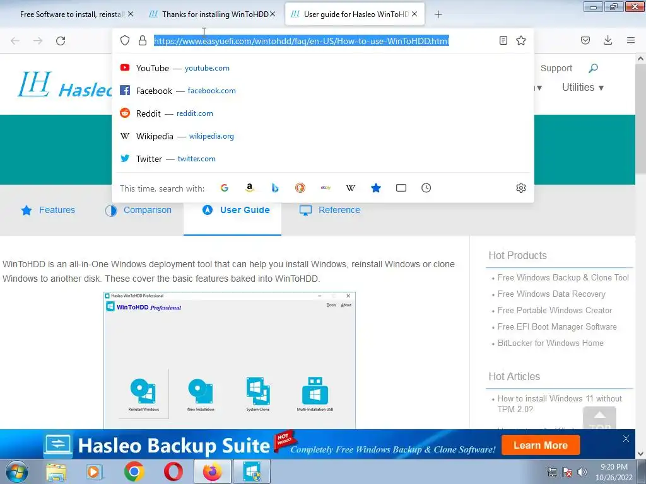Search this time with Wikipedia icon
The width and height of the screenshot is (646, 484).
pyautogui.click(x=351, y=188)
